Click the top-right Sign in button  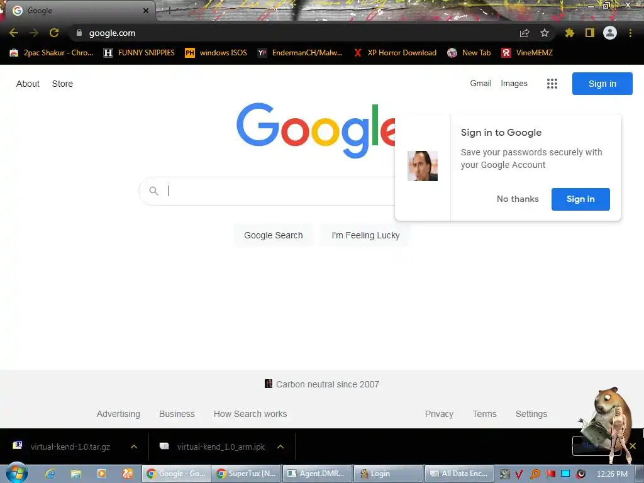(602, 84)
